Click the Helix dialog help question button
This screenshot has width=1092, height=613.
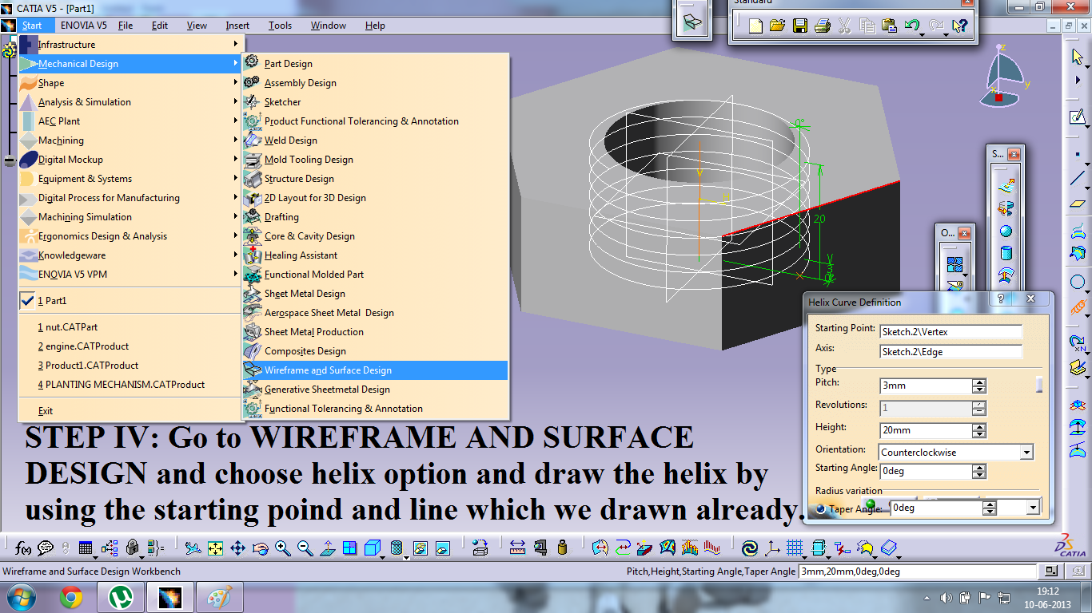click(x=1001, y=299)
